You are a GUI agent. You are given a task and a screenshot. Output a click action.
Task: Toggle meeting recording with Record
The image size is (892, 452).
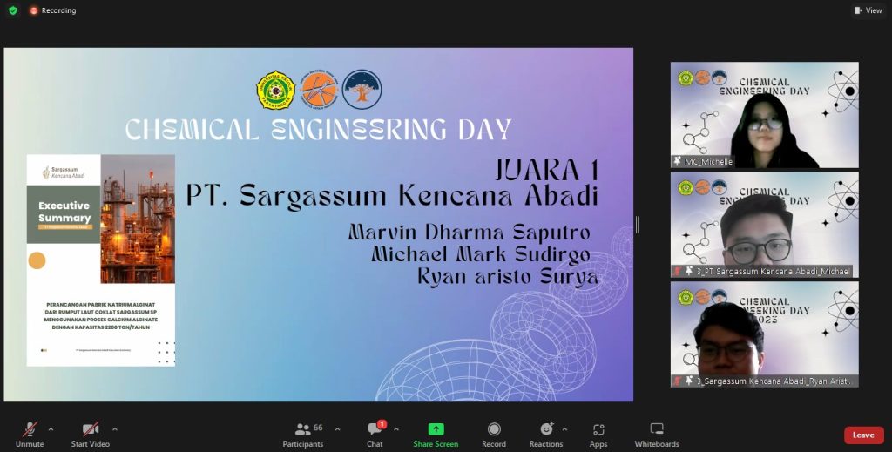coord(494,433)
